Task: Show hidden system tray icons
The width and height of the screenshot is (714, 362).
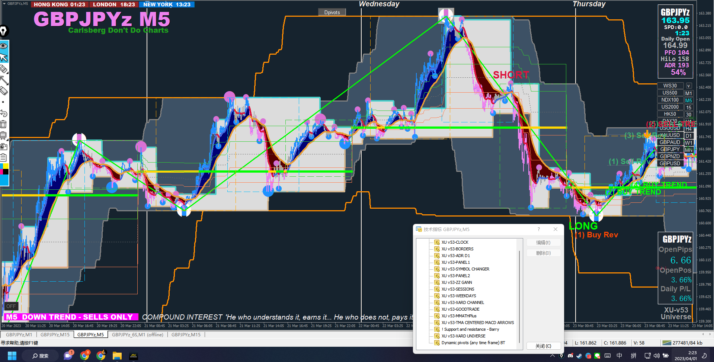Action: coord(553,356)
